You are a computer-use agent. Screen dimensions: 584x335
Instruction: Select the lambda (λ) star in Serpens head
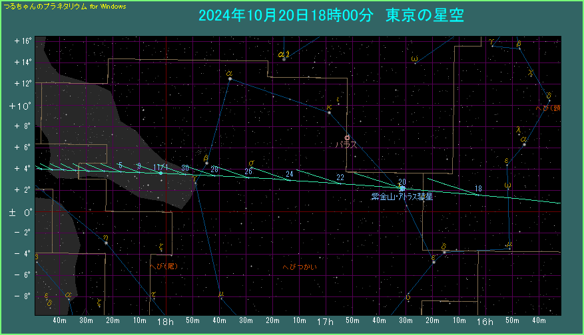[517, 130]
